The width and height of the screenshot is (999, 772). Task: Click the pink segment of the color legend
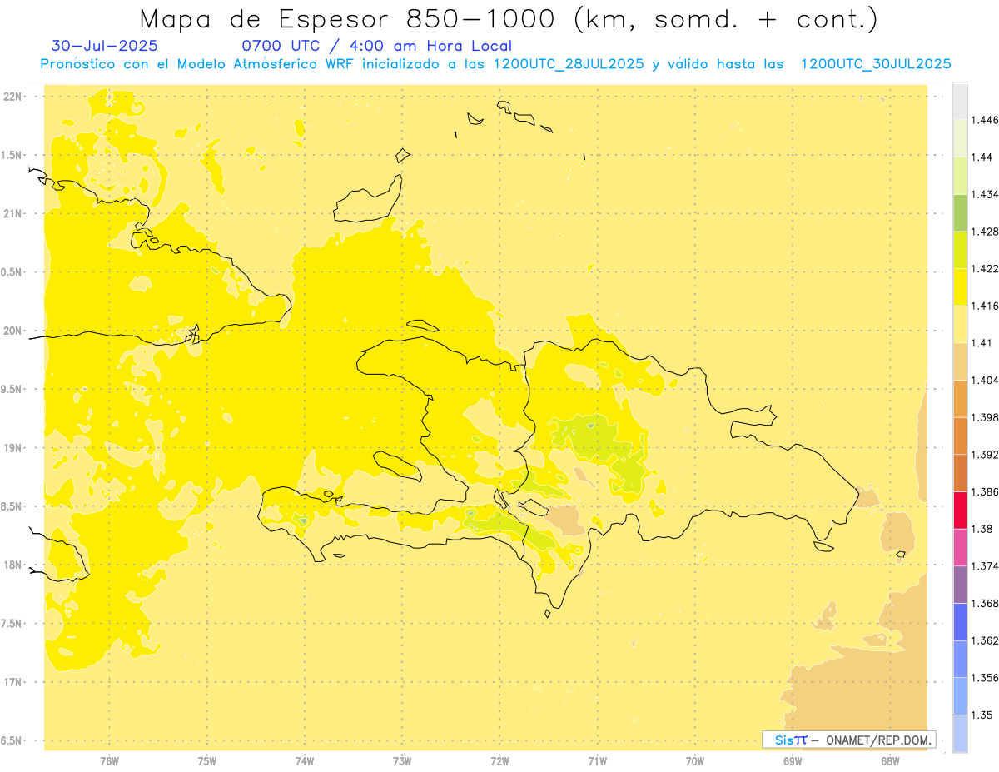960,547
